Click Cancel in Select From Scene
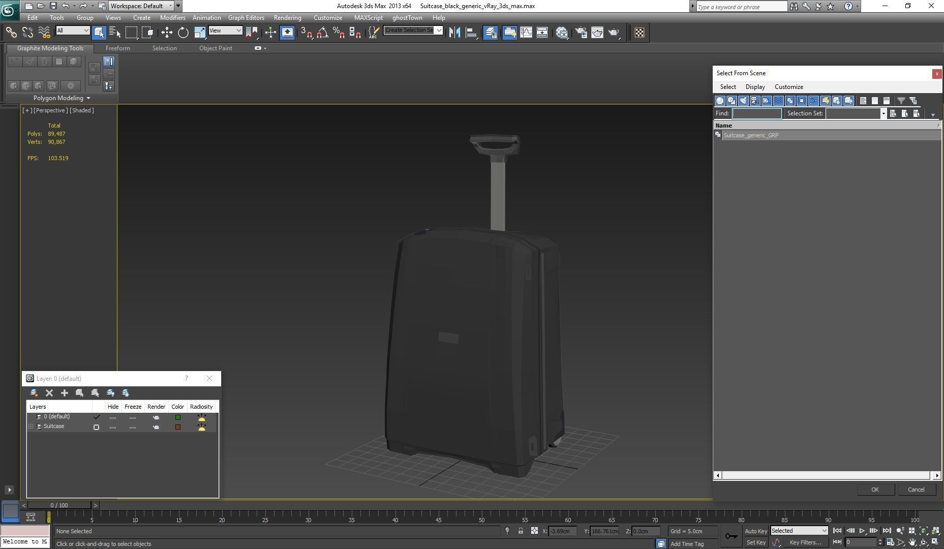944x549 pixels. click(916, 490)
